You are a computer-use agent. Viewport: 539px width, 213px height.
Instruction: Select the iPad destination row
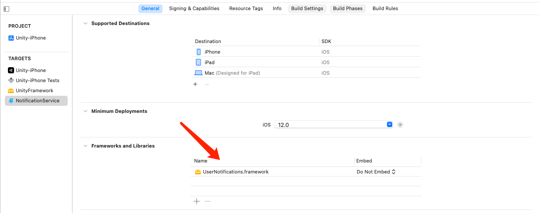[x=306, y=62]
